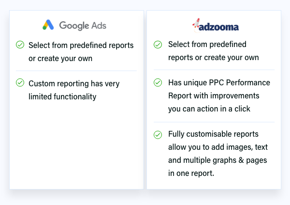
Task: Click the Google Ads wordmark text
Action: pyautogui.click(x=83, y=26)
